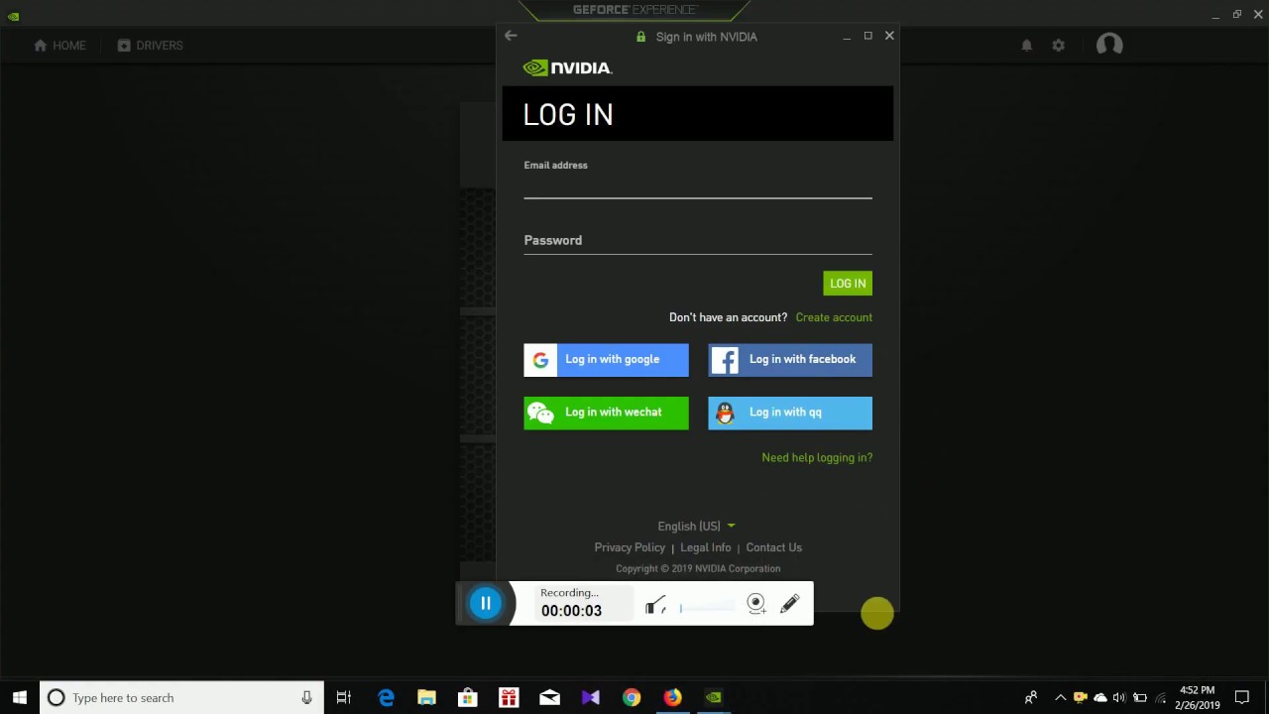
Task: Open GeForce Experience notifications bell
Action: (1027, 46)
